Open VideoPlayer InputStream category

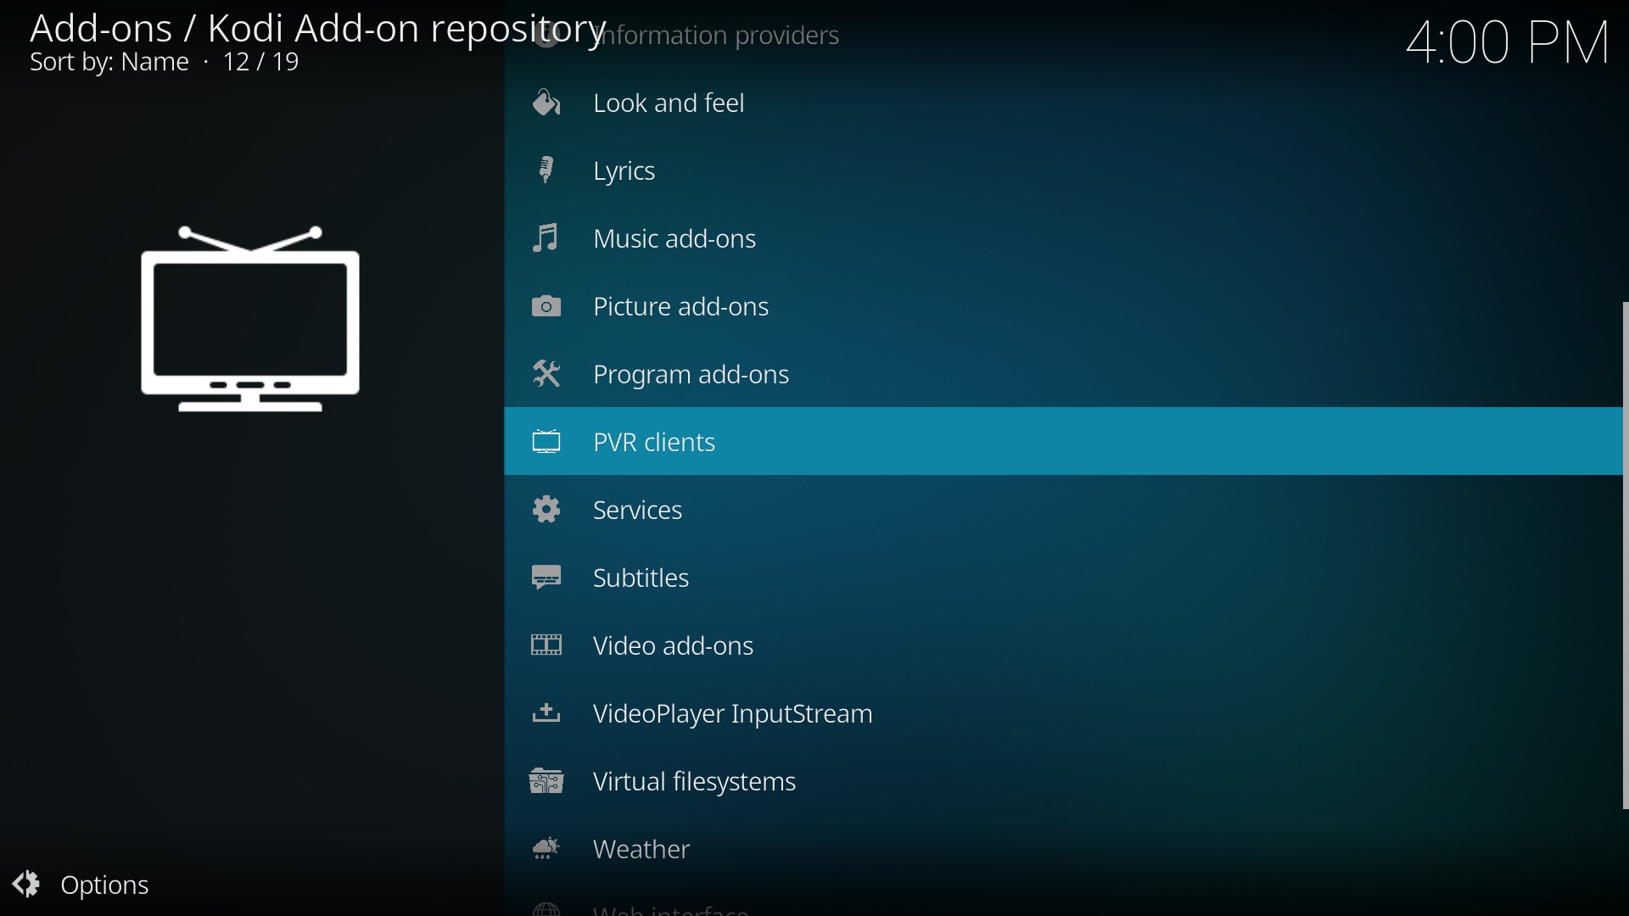pos(733,714)
